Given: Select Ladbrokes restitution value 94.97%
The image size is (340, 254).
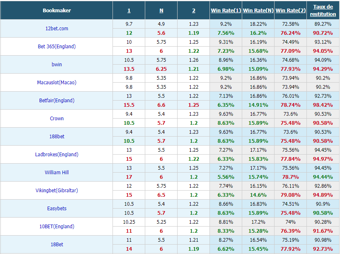Looking at the screenshot, I should (x=323, y=159).
